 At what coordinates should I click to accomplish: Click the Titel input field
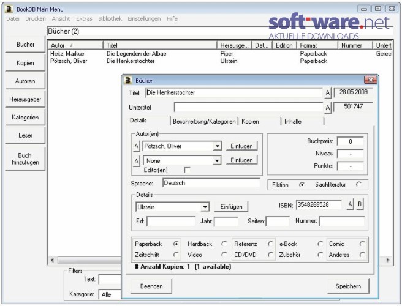click(234, 92)
